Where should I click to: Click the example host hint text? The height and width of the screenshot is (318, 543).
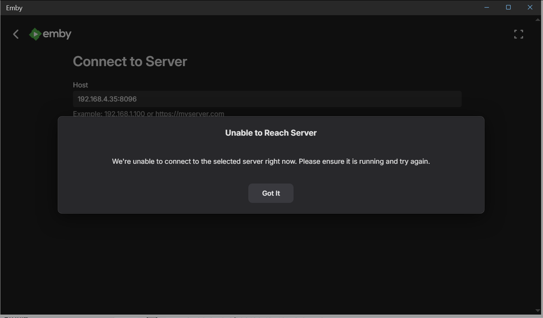click(149, 114)
